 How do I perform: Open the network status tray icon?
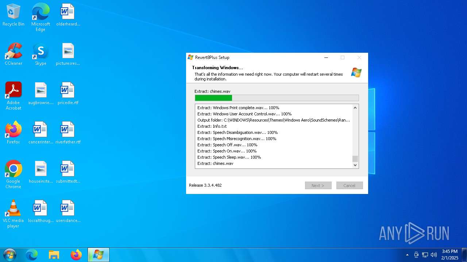[425, 255]
